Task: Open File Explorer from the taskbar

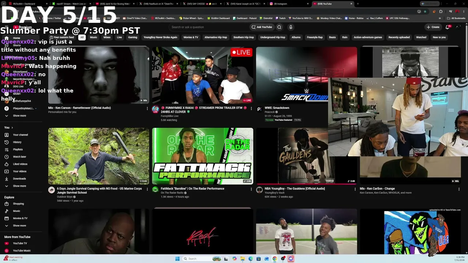Action: tap(242, 259)
